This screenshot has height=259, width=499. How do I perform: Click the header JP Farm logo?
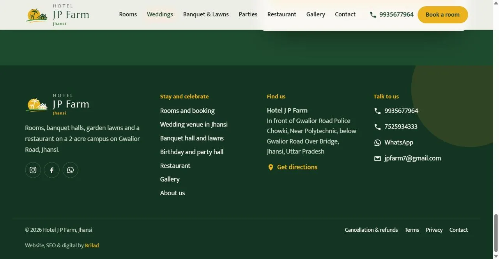coord(57,15)
